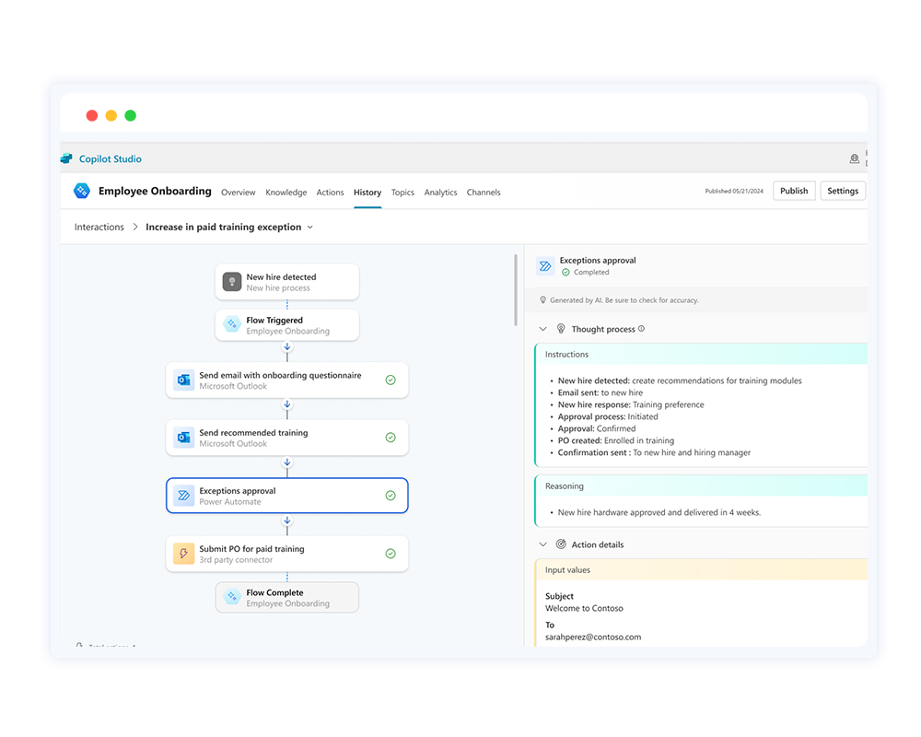Click the Copilot Studio logo icon
This screenshot has height=737, width=921.
pos(66,158)
